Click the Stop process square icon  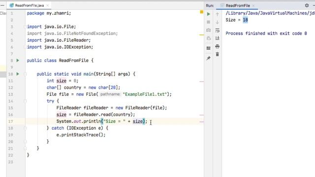pos(209,22)
